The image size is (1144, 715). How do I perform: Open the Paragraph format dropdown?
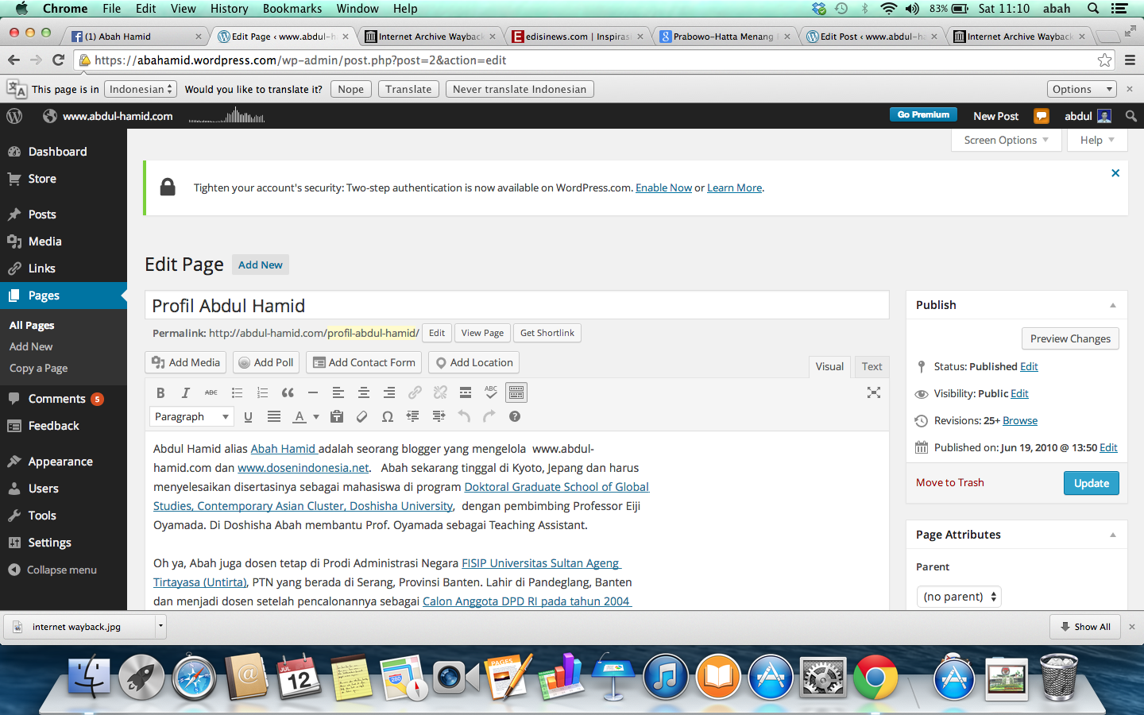coord(191,416)
